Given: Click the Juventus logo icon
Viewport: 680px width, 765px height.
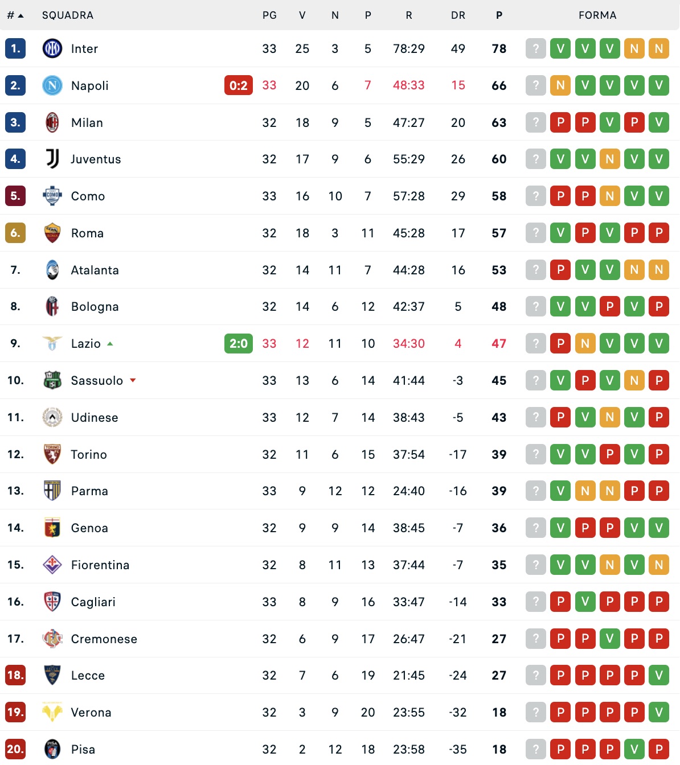Looking at the screenshot, I should (x=52, y=159).
